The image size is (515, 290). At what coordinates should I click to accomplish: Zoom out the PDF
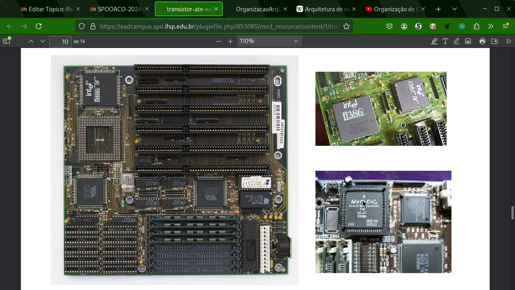tap(219, 41)
